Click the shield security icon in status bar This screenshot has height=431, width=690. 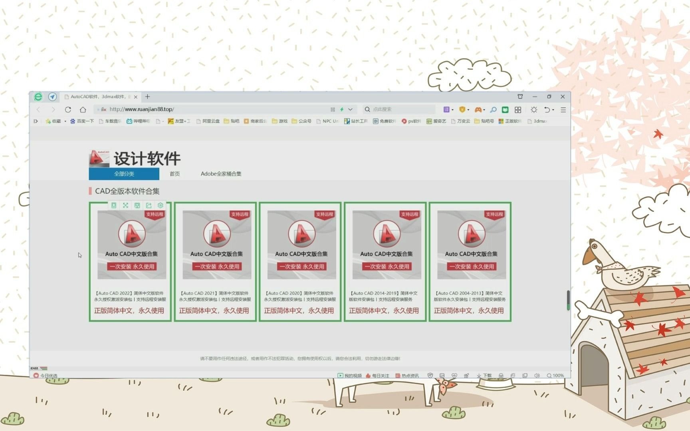click(x=430, y=376)
